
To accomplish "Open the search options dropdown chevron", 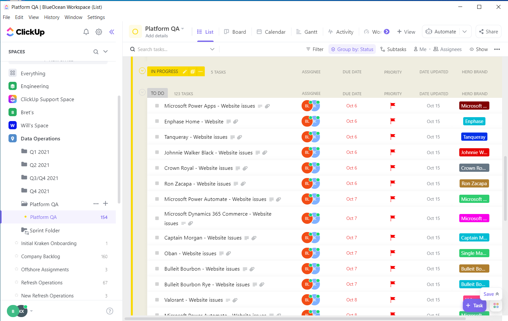I will click(x=212, y=49).
